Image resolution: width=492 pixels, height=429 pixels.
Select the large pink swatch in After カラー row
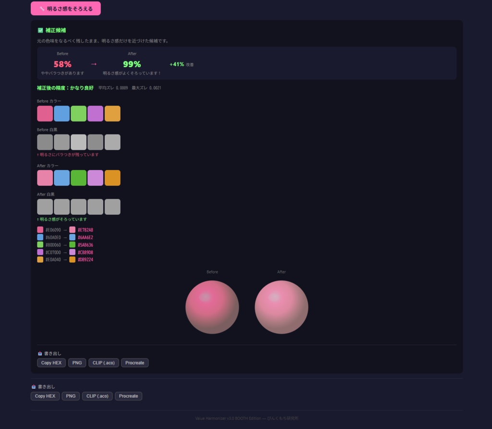pos(45,178)
